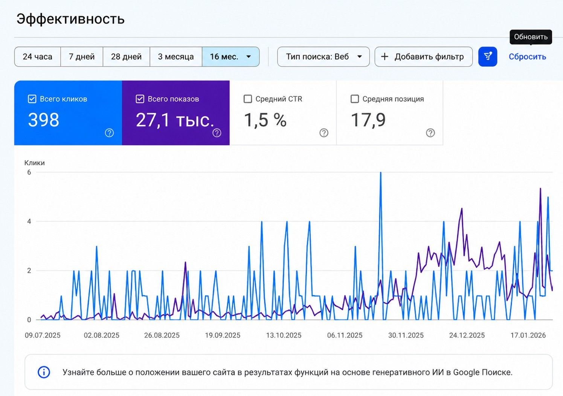Click the highest blue clicks peak at 6
Viewport: 563px width, 396px height.
pyautogui.click(x=381, y=173)
